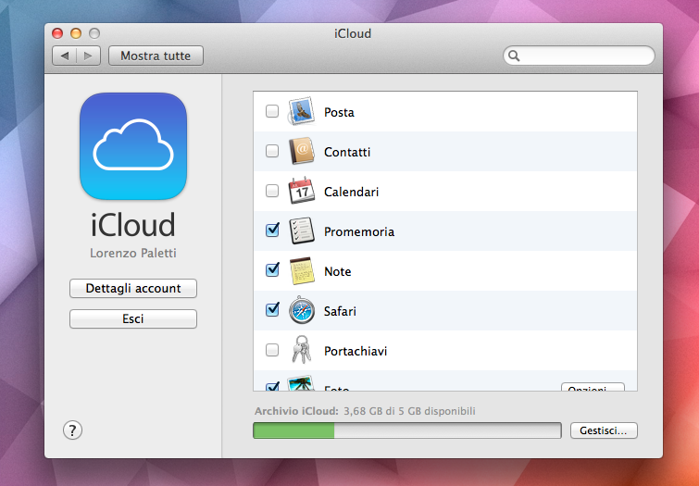The height and width of the screenshot is (486, 699).
Task: Click the Note label text
Action: pyautogui.click(x=337, y=271)
